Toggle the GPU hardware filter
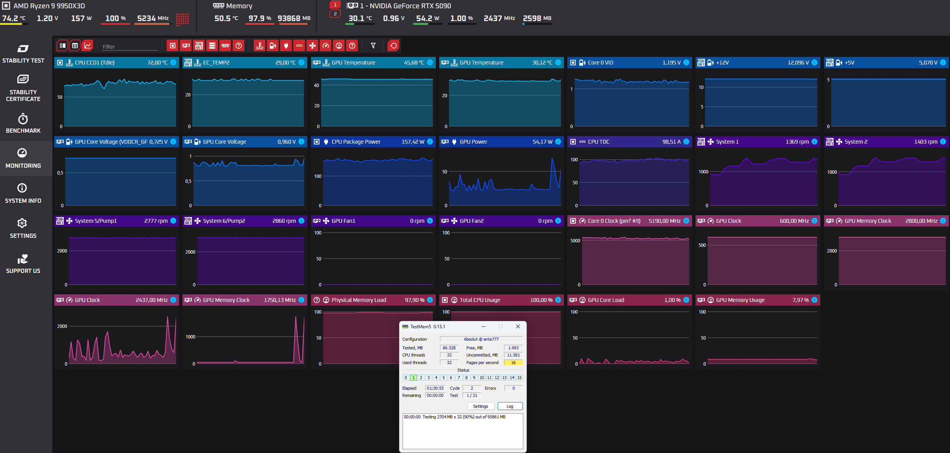This screenshot has width=950, height=453. point(186,46)
